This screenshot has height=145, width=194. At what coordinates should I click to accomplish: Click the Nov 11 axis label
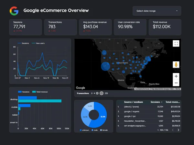tap(46, 78)
